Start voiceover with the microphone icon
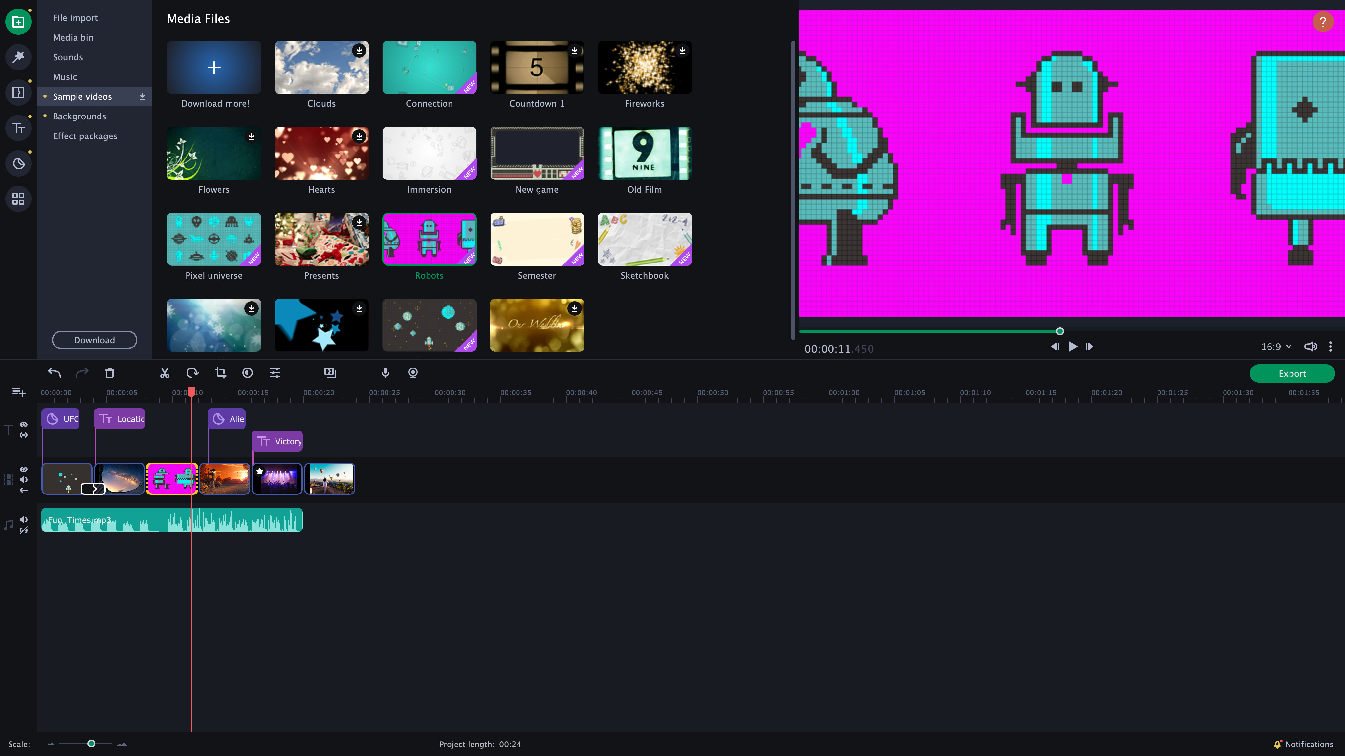Screen dimensions: 1345x756 point(385,373)
